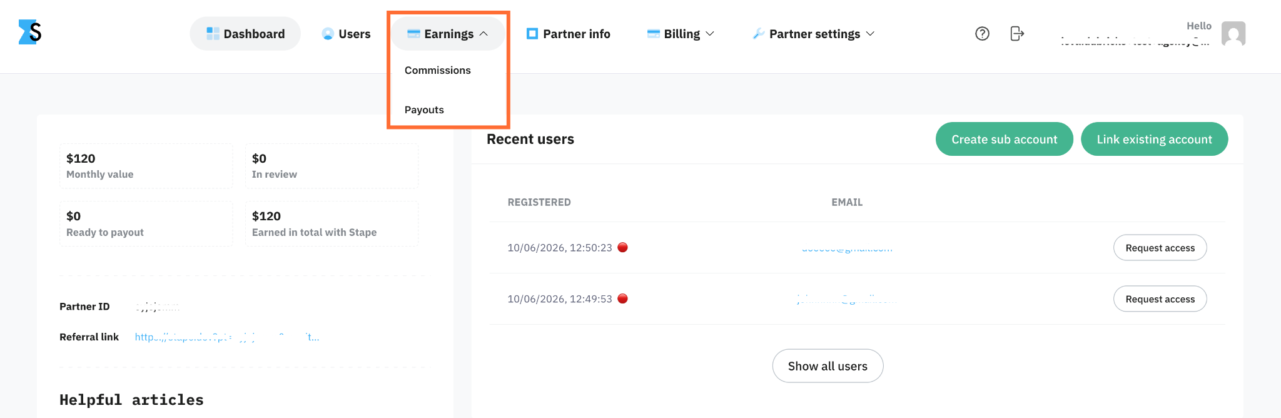Select Commissions from Earnings menu
Screen dimensions: 1281x418
tap(437, 70)
